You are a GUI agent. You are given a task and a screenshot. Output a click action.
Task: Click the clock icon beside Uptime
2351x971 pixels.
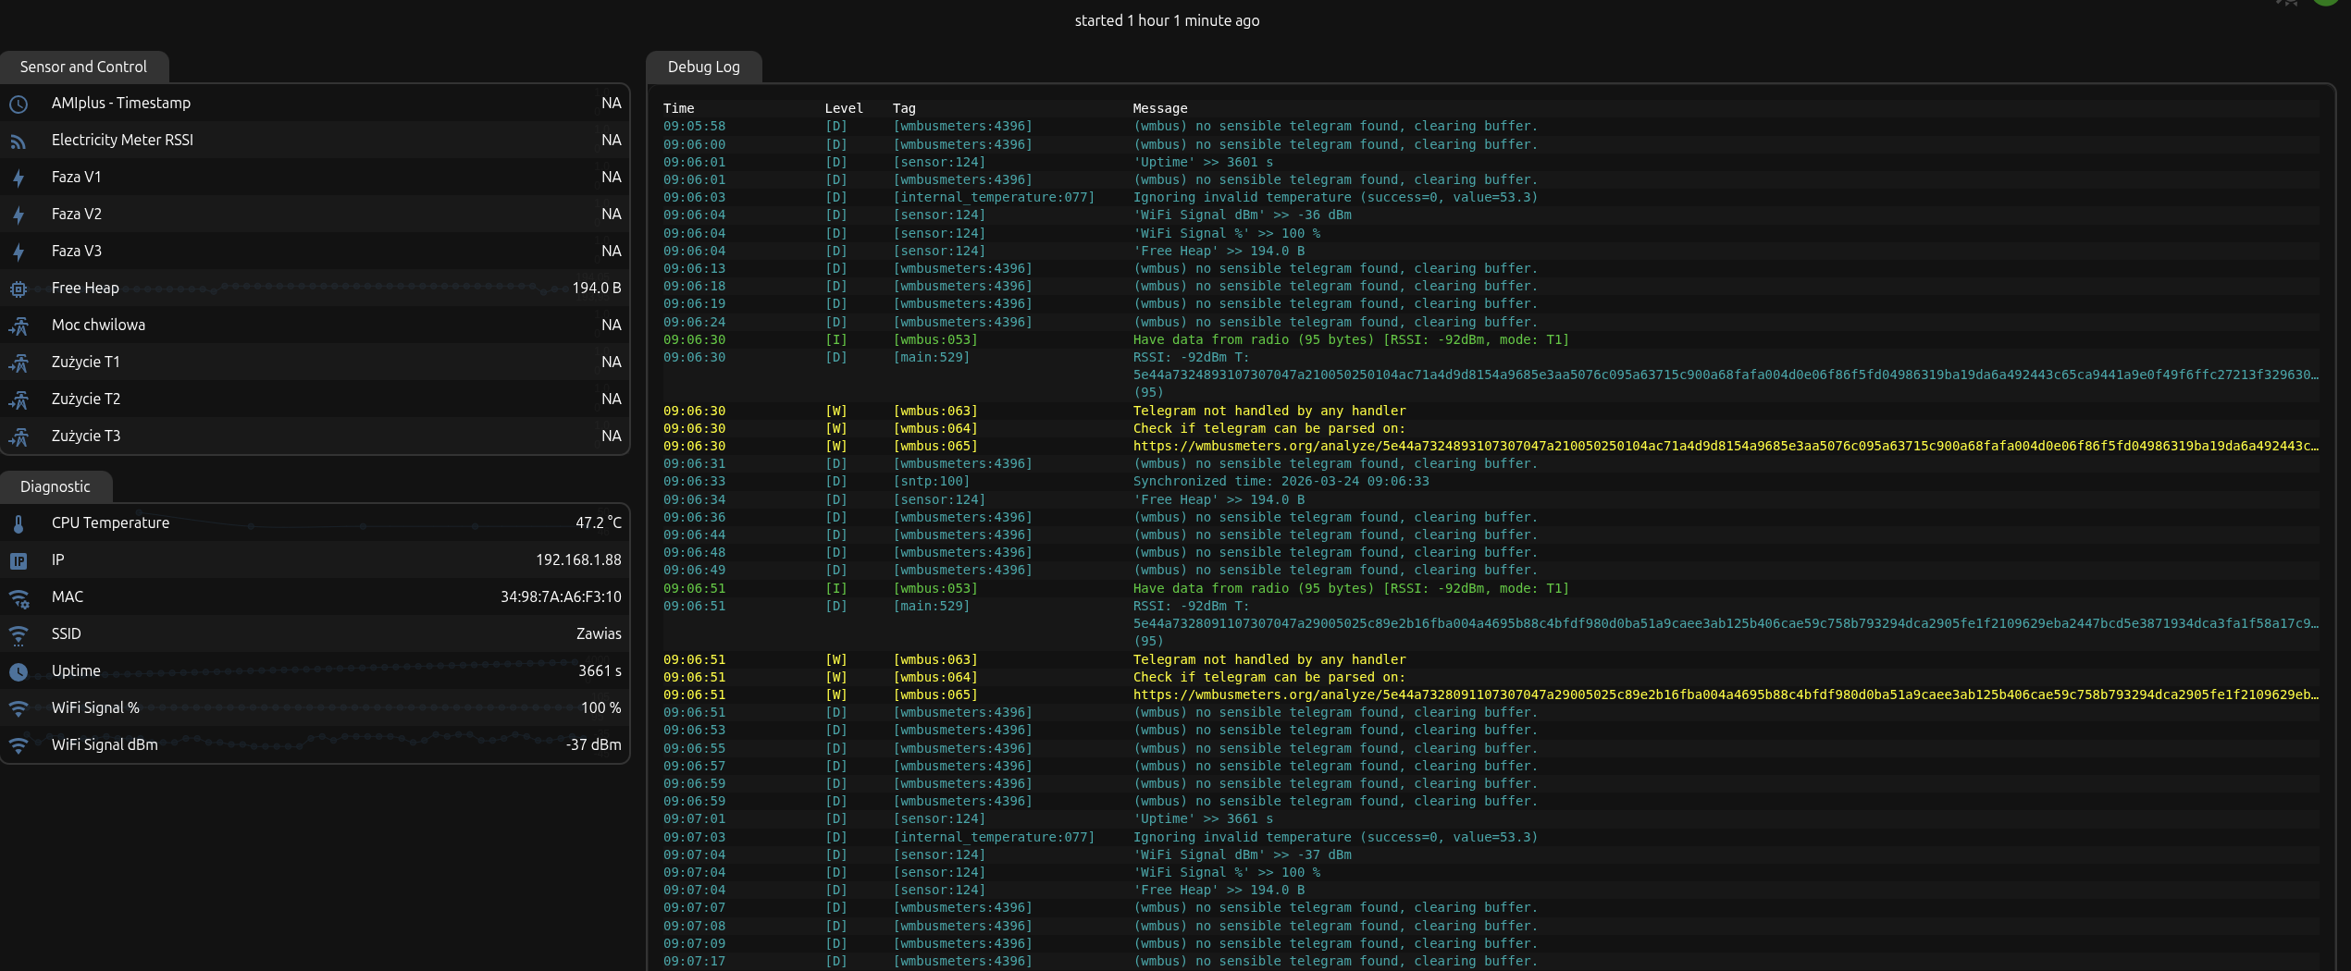19,672
